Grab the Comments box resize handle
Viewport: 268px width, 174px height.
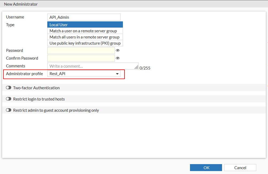[137, 68]
